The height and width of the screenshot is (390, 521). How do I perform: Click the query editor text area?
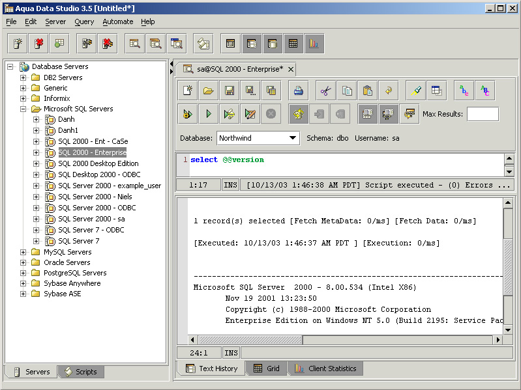347,165
